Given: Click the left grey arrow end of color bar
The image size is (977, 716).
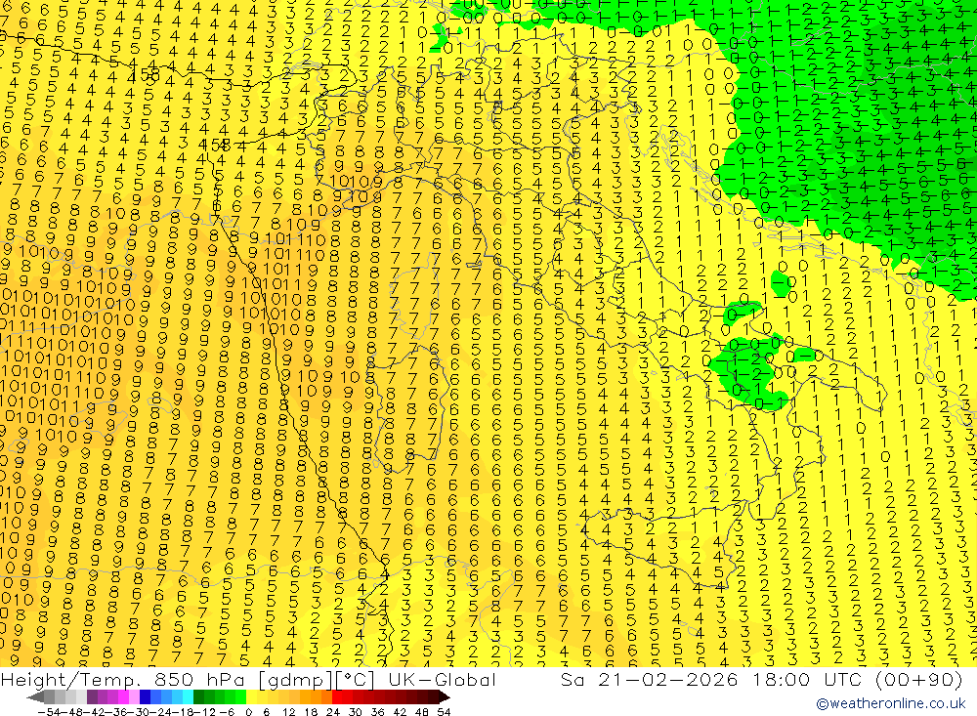Looking at the screenshot, I should [35, 696].
